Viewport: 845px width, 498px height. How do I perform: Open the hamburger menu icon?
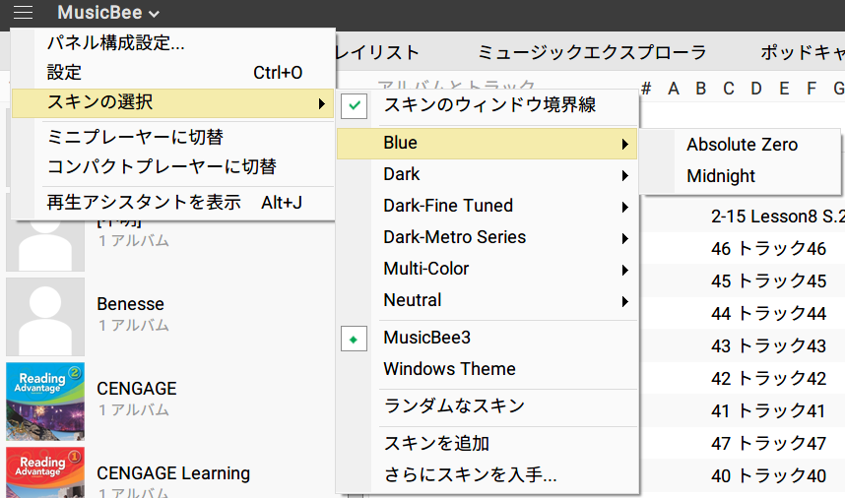(23, 12)
